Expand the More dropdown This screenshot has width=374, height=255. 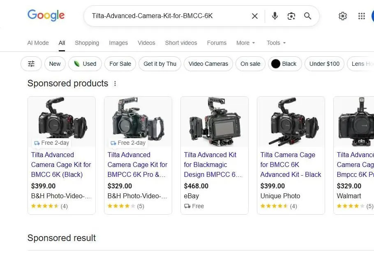coord(246,43)
